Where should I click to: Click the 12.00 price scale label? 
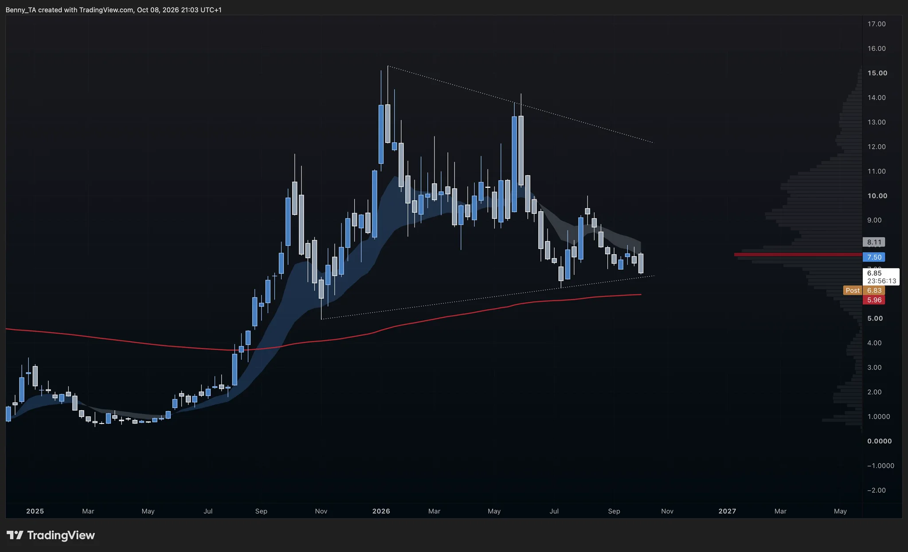click(877, 147)
